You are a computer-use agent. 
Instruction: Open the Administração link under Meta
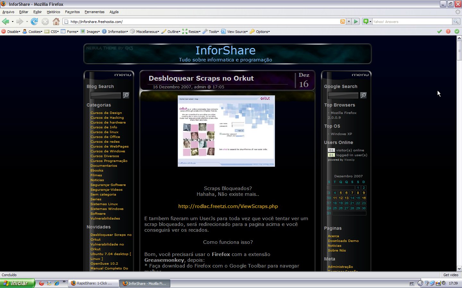340,267
